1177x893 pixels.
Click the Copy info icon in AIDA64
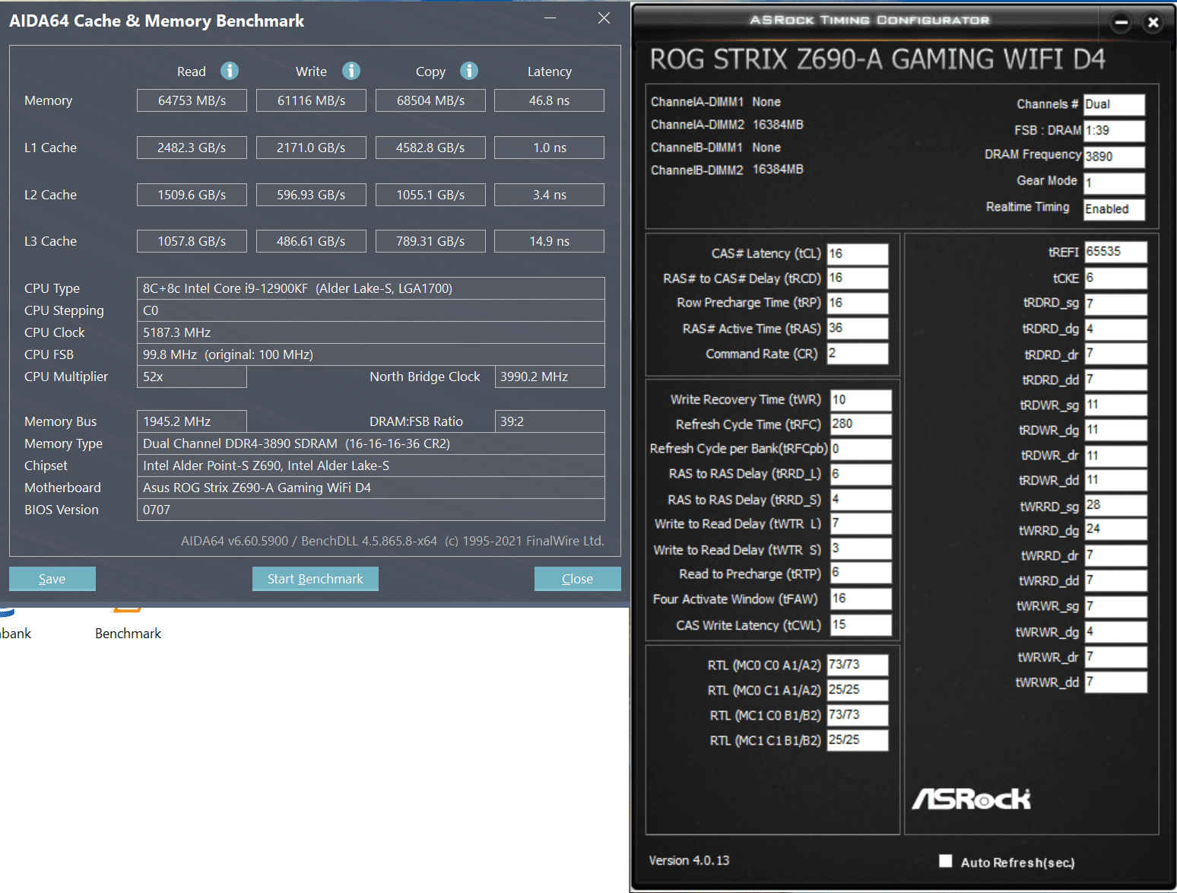point(469,71)
